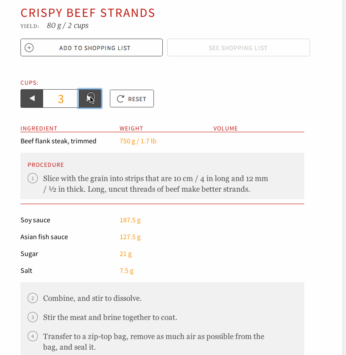
Task: Add recipe to shopping list
Action: [x=92, y=47]
